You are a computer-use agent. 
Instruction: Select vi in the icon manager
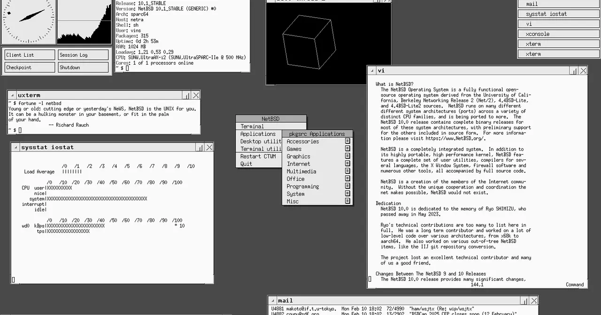(x=559, y=24)
